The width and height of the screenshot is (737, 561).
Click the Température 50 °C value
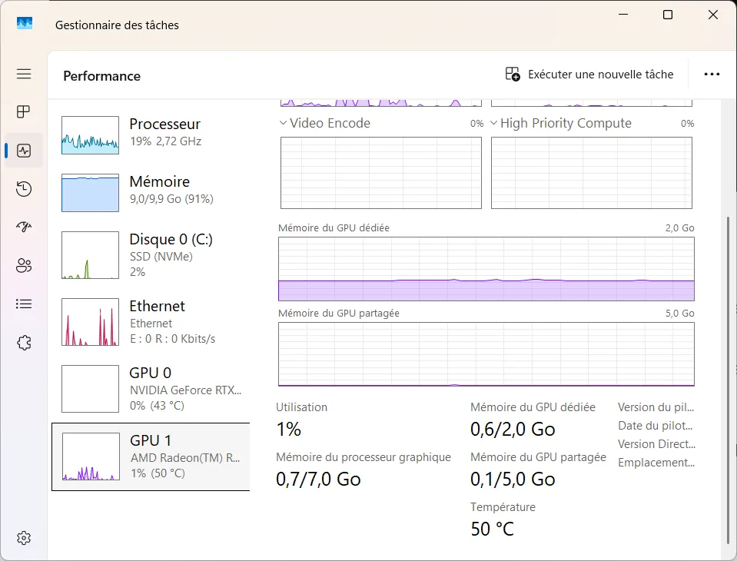(x=492, y=529)
